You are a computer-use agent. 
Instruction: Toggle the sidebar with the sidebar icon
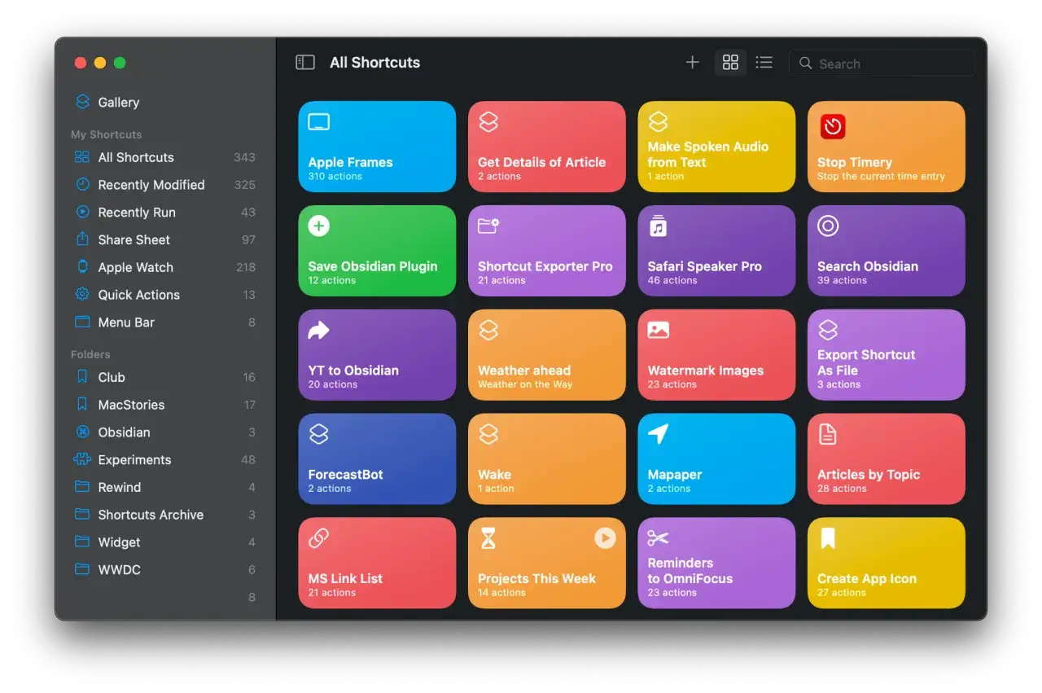305,63
